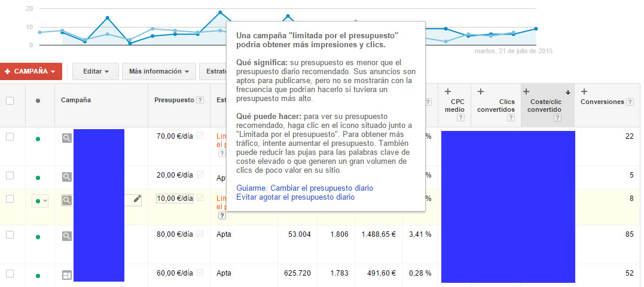This screenshot has height=287, width=644.
Task: Click the gray status dot column header
Action: pyautogui.click(x=38, y=100)
